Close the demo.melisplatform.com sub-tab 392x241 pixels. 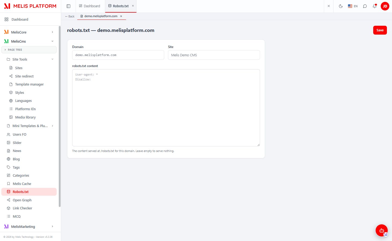point(121,16)
